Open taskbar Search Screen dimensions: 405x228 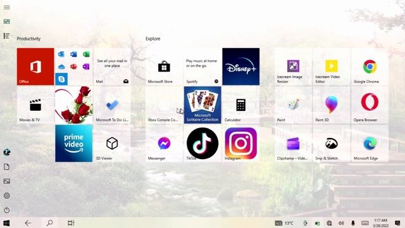(x=49, y=223)
